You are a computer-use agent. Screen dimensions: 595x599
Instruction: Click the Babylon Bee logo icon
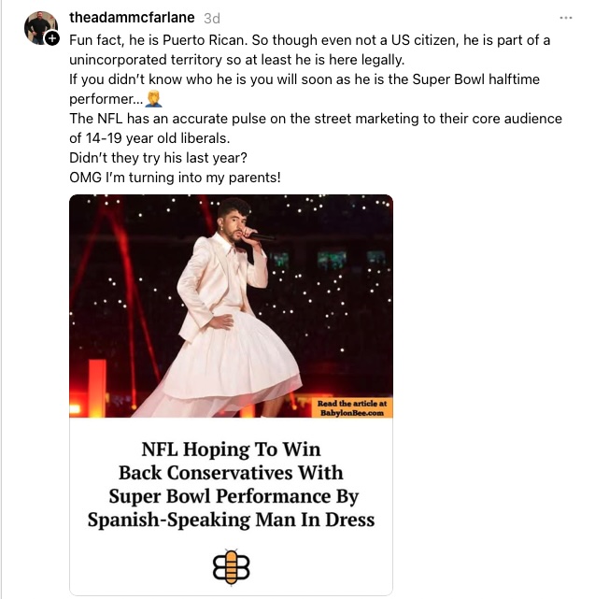coord(231,566)
